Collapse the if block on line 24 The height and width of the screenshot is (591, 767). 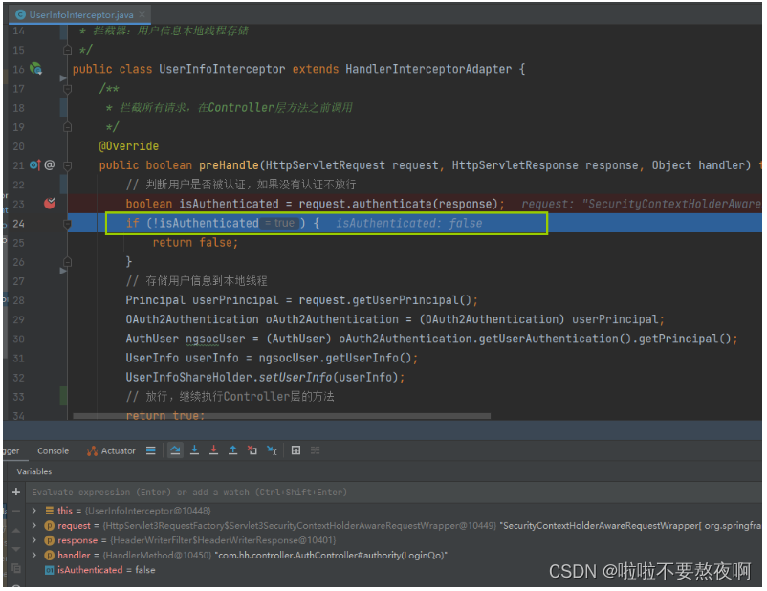point(67,224)
